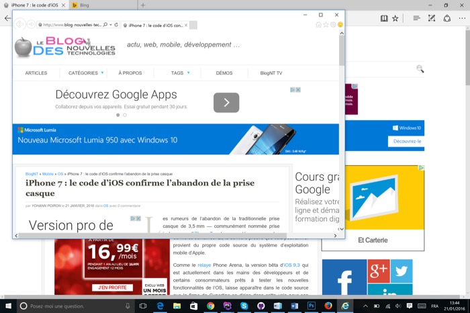470x313 pixels.
Task: Click Mobile breadcrumb link
Action: pyautogui.click(x=48, y=174)
